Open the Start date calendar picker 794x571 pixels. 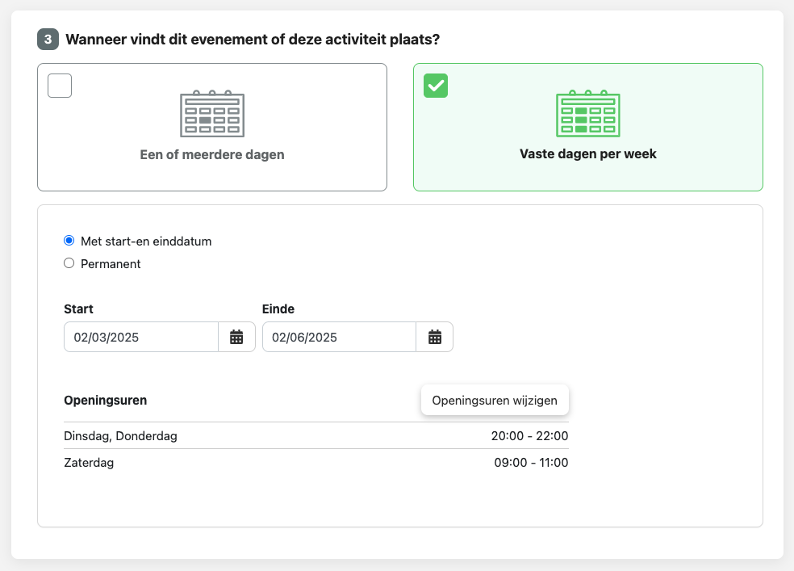236,338
